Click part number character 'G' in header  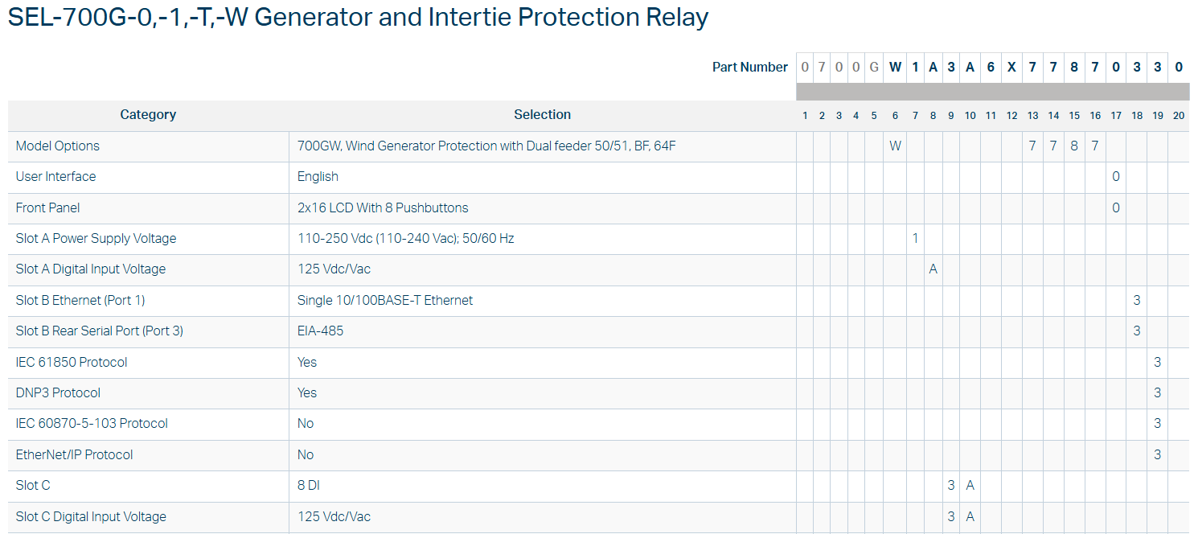click(x=874, y=68)
